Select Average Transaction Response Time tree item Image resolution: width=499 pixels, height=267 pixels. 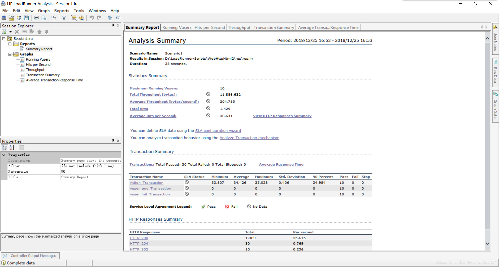click(x=54, y=80)
